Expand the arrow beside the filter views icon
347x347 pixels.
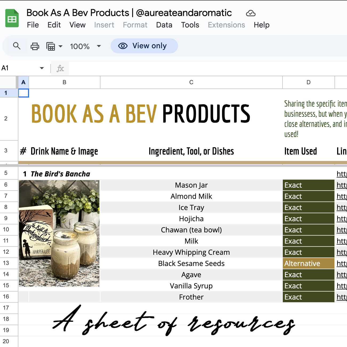(x=61, y=46)
